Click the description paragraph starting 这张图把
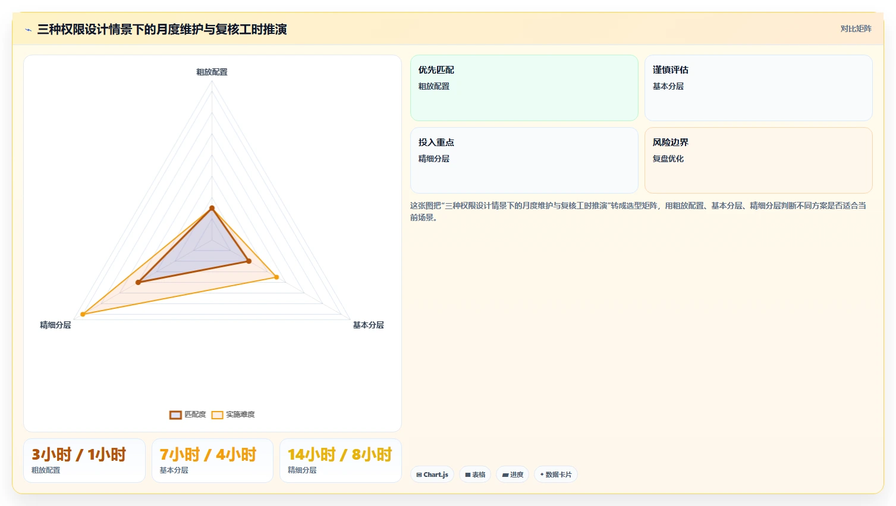Image resolution: width=896 pixels, height=506 pixels. pyautogui.click(x=638, y=211)
